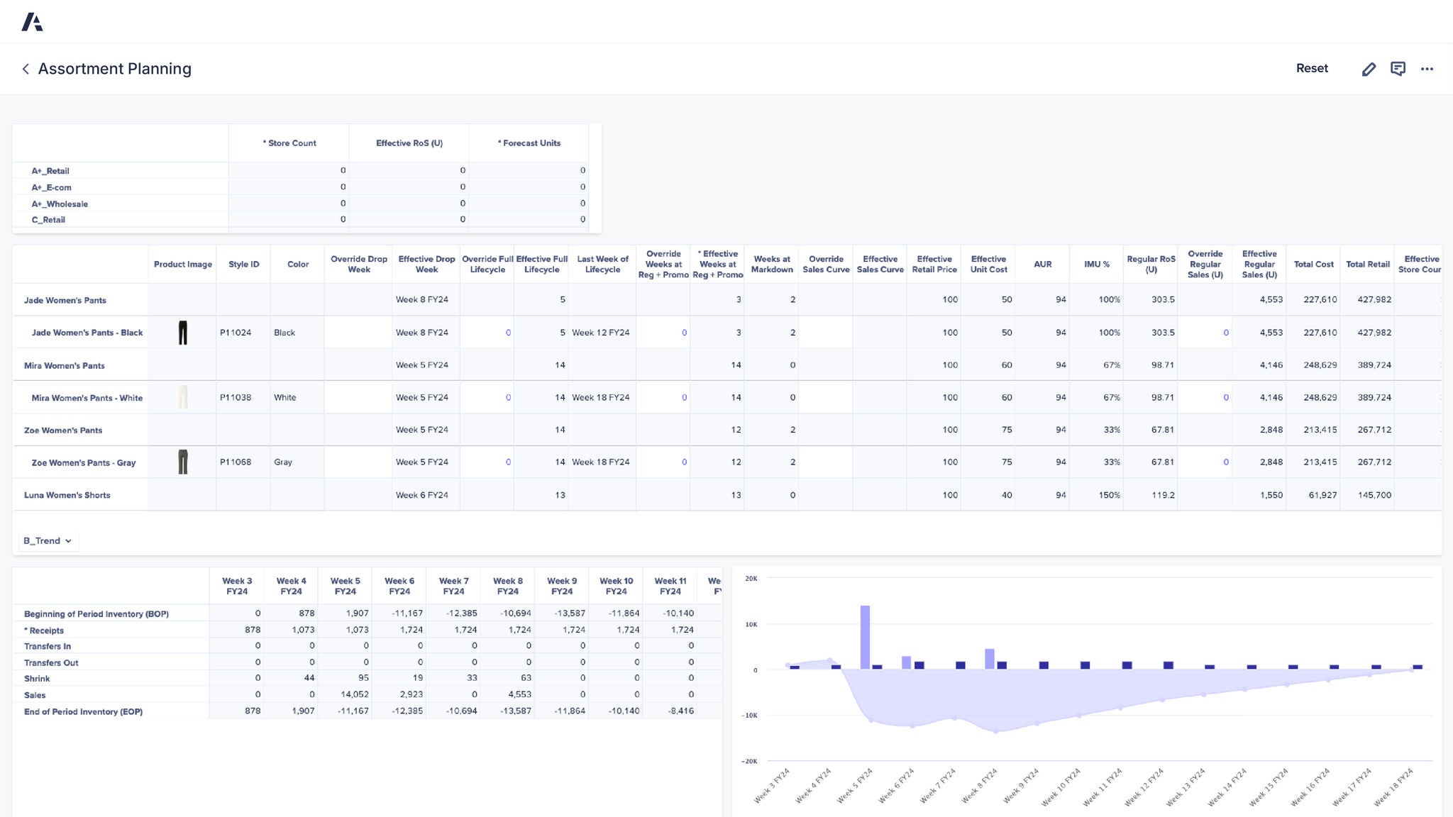Click the Jade Women's Pants product thumbnail

pos(182,332)
